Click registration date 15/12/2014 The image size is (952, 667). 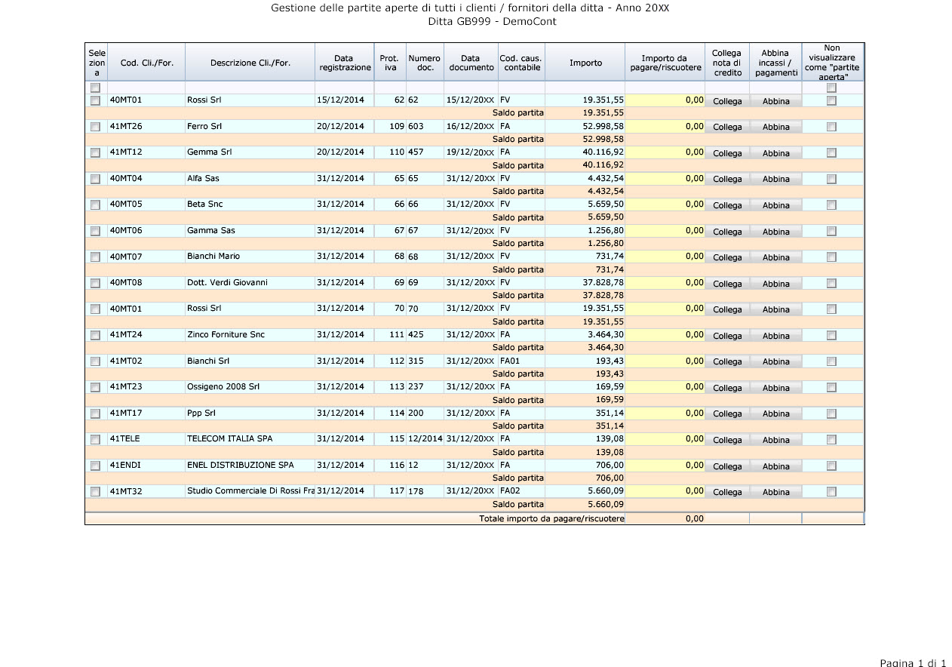[x=340, y=100]
